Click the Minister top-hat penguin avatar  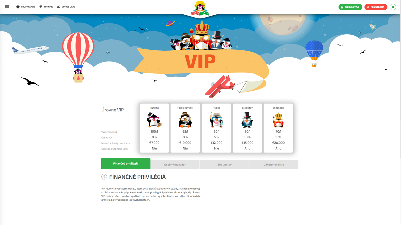pos(247,120)
